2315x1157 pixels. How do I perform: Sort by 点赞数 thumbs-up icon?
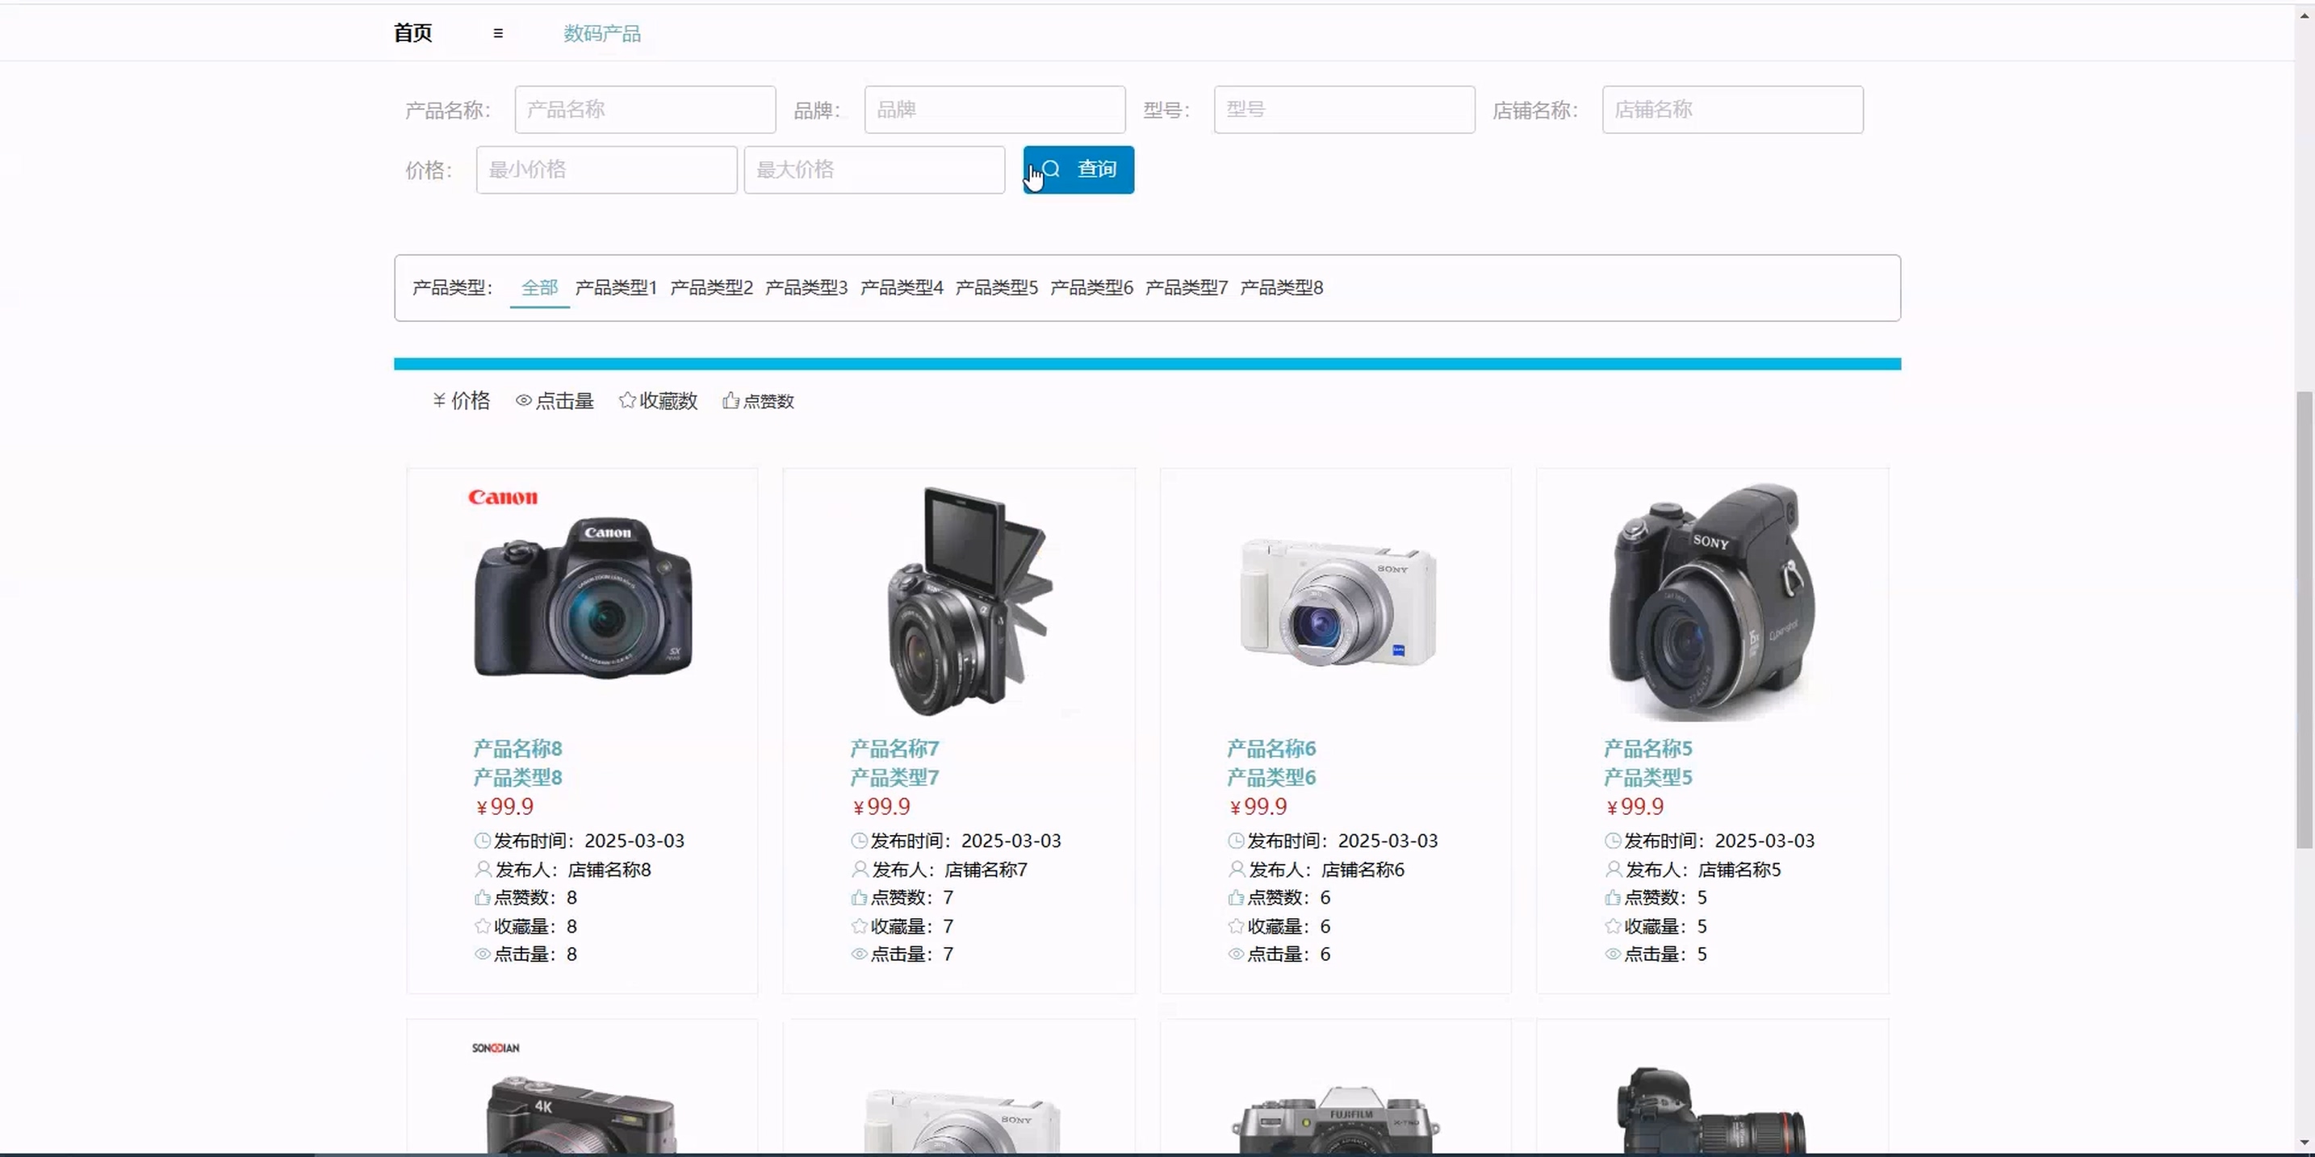click(731, 401)
